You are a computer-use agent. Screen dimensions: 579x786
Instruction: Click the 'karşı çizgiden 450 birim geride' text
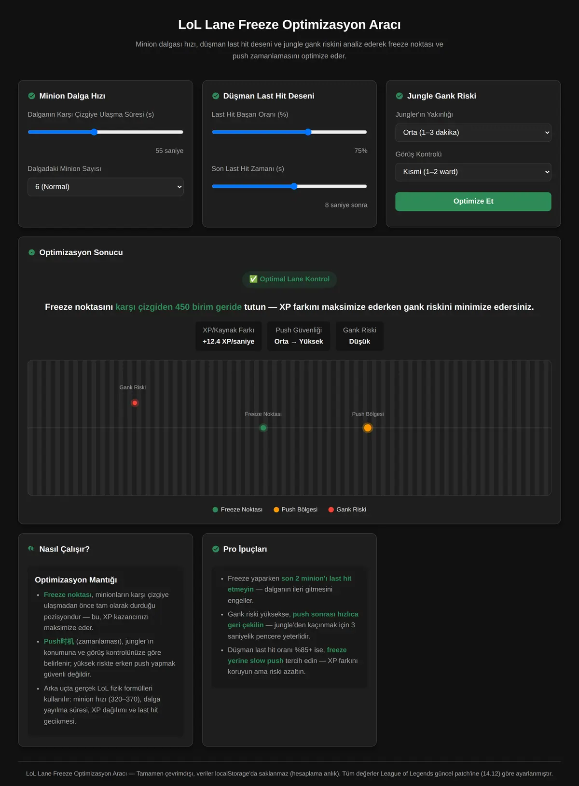point(179,307)
